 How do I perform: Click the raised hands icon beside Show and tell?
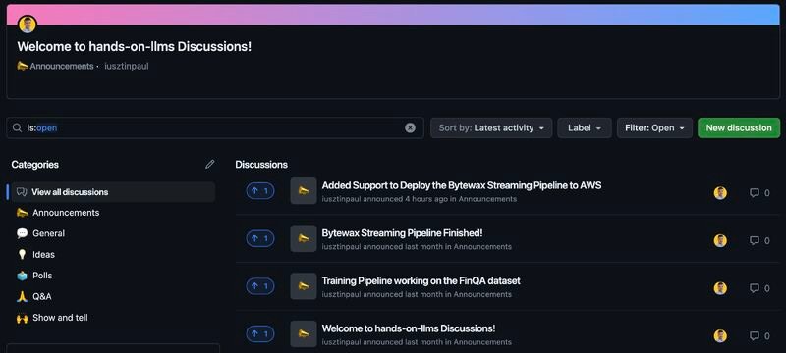(x=22, y=318)
